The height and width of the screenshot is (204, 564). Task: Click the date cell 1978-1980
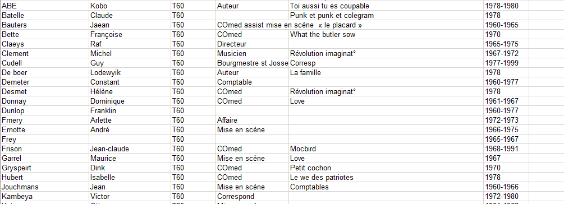506,6
